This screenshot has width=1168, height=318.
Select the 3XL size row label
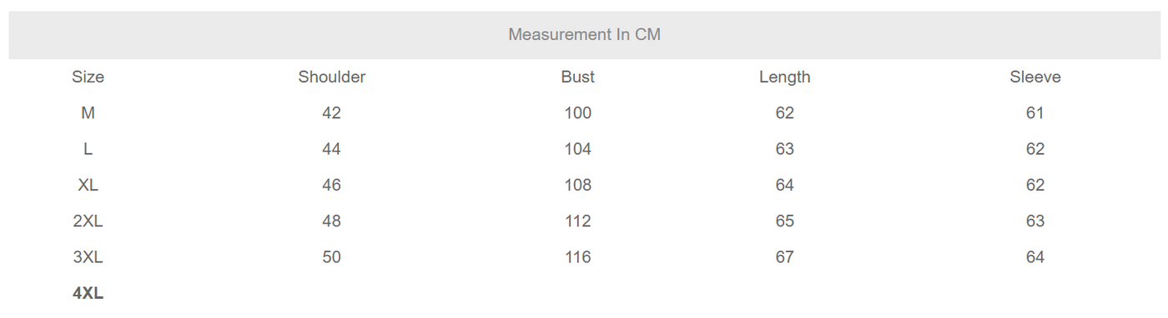pyautogui.click(x=88, y=257)
